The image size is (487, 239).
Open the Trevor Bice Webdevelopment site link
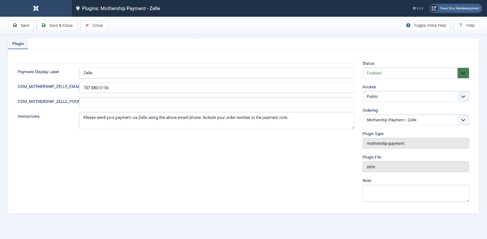click(x=456, y=8)
